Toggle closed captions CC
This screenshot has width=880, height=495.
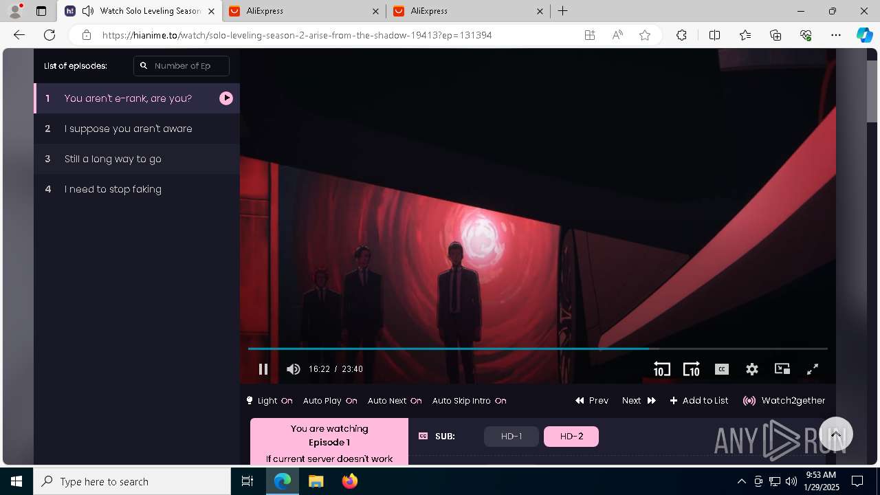(x=722, y=369)
